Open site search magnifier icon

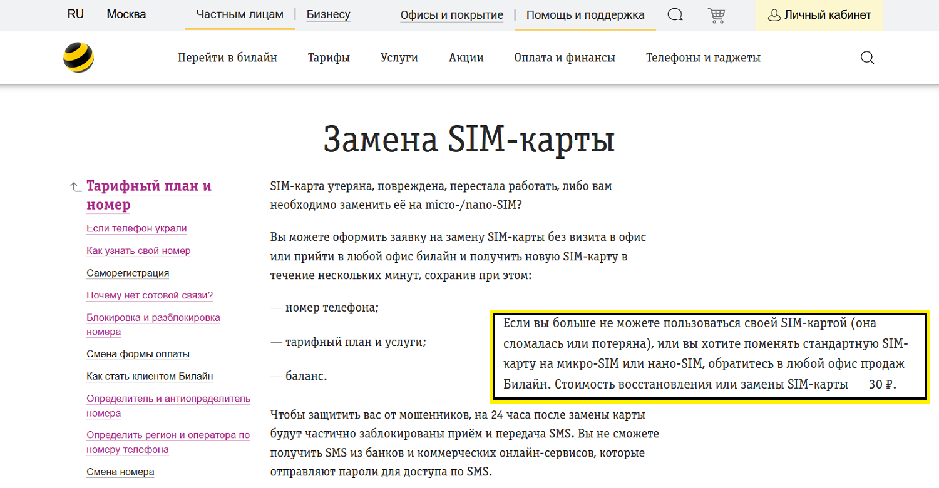coord(867,58)
